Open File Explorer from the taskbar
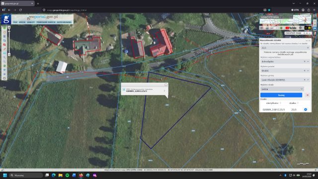 61,175
